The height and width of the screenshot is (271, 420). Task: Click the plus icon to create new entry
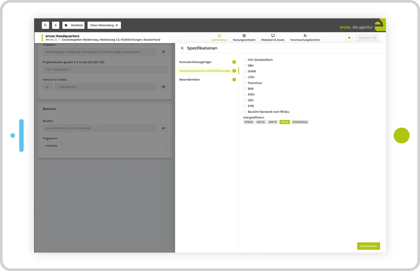point(56,25)
